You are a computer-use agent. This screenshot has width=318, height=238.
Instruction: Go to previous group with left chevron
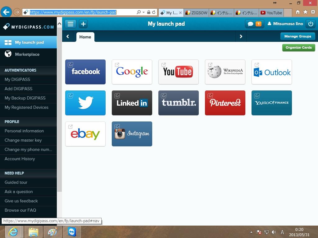68,37
